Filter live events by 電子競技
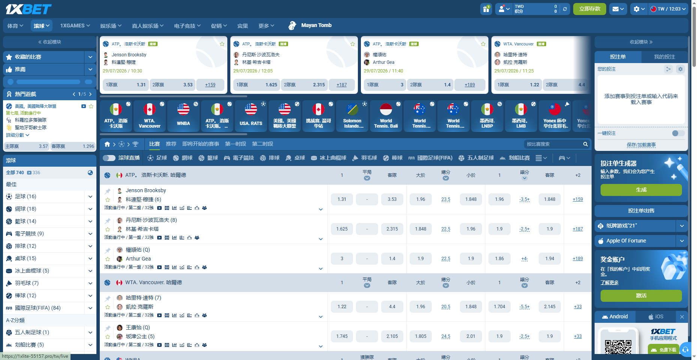The image size is (697, 360). pos(238,158)
